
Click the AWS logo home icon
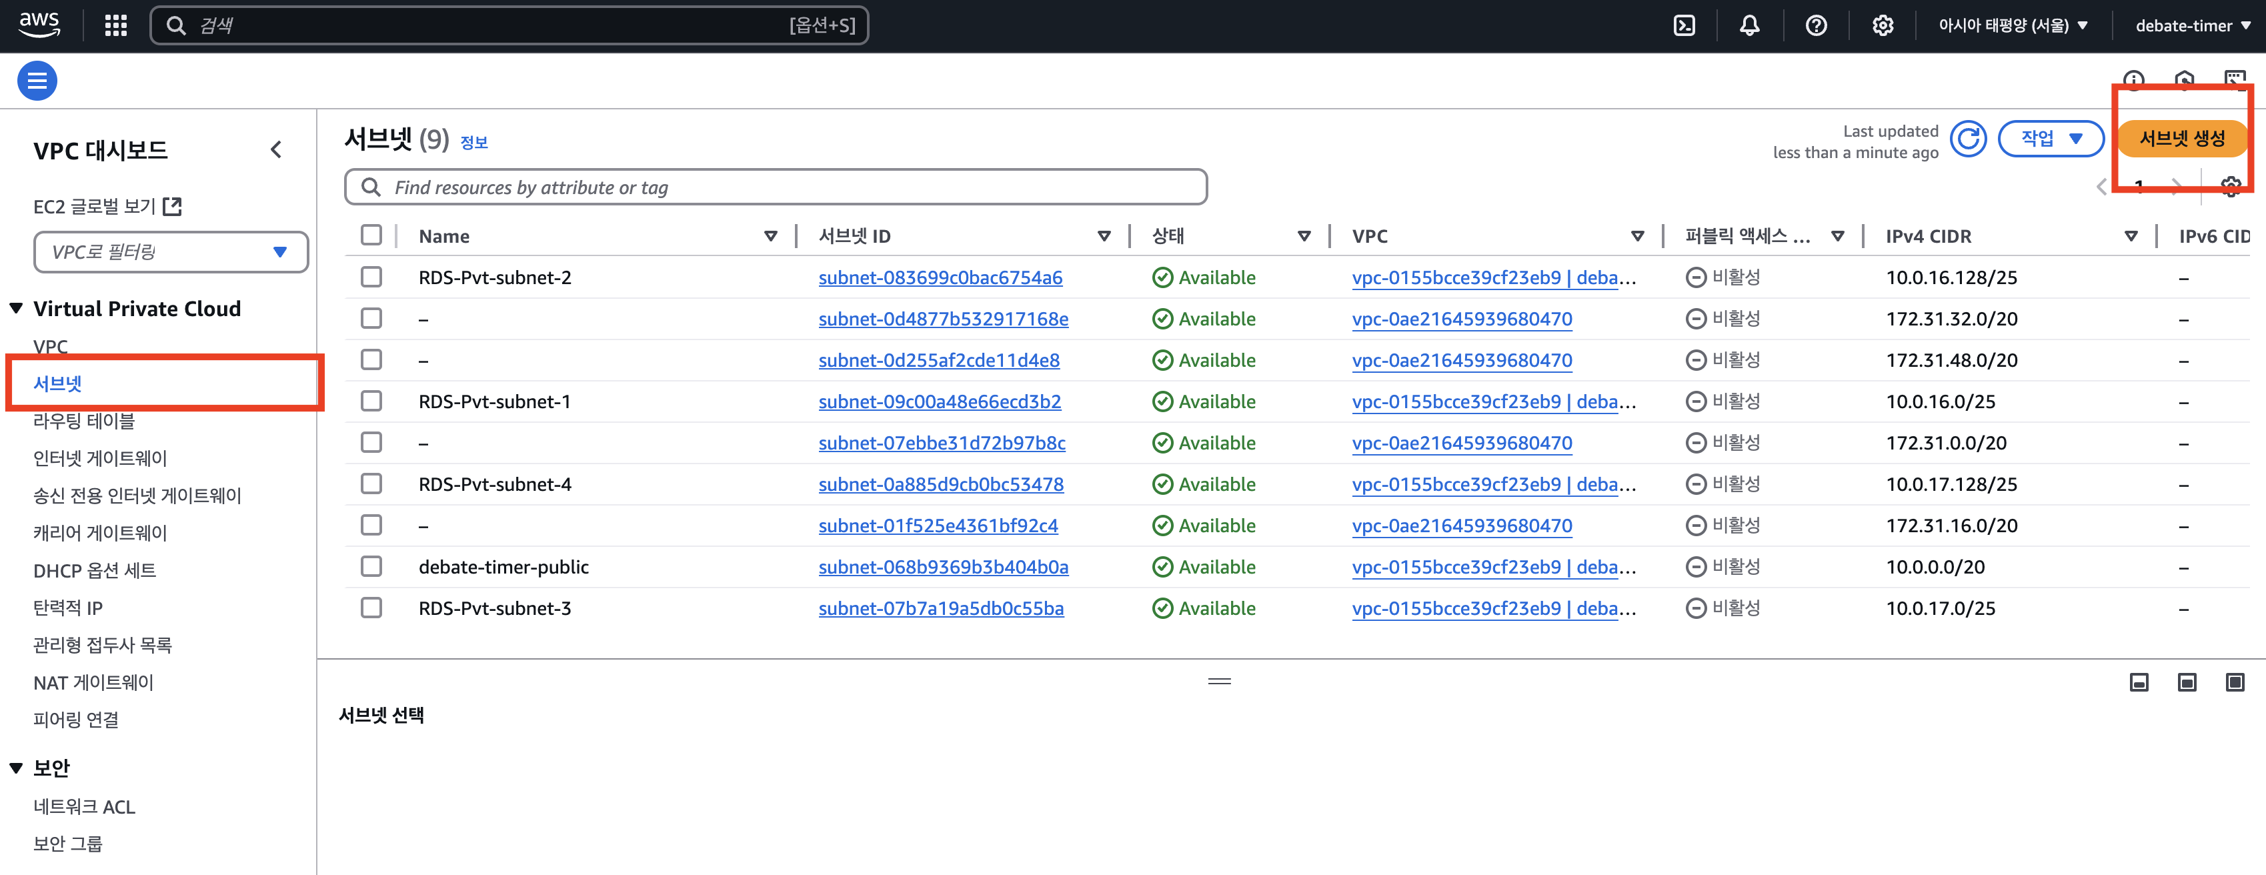[x=39, y=25]
